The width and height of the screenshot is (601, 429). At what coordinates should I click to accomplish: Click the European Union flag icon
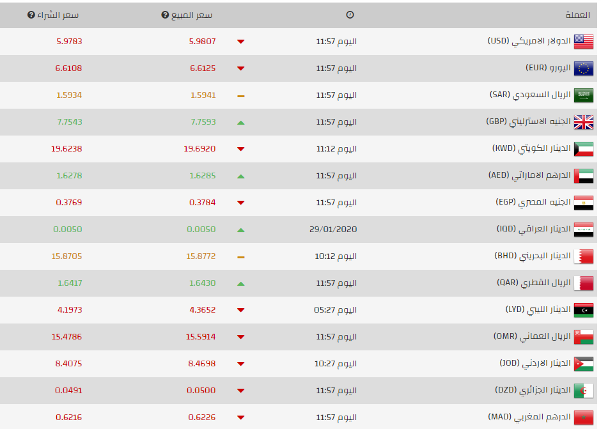pos(583,68)
